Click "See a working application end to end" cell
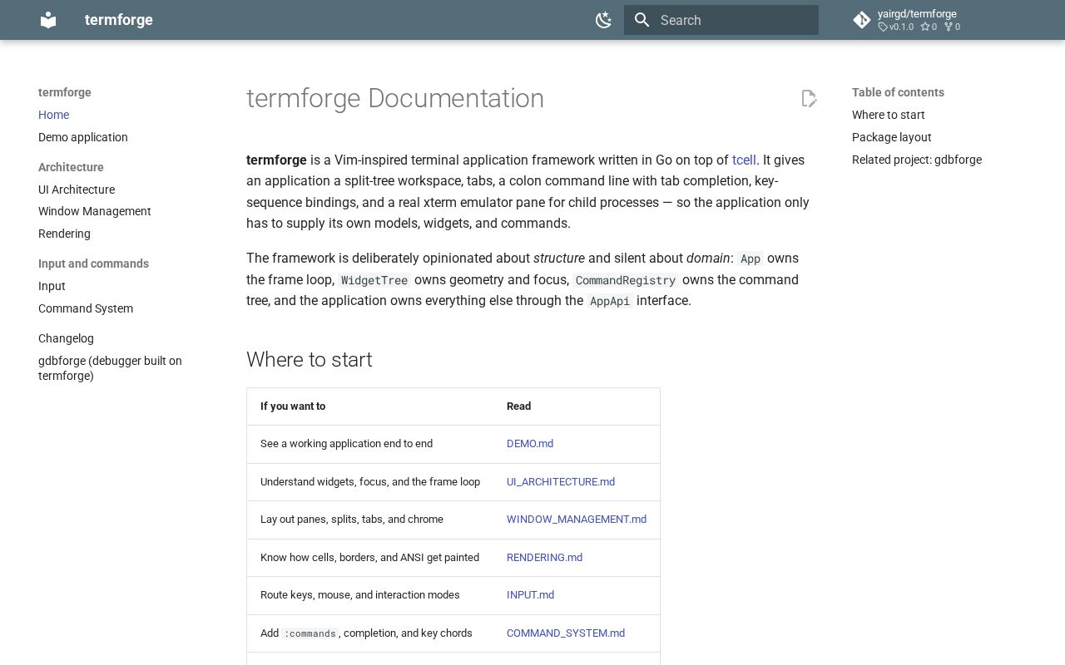 pyautogui.click(x=346, y=444)
